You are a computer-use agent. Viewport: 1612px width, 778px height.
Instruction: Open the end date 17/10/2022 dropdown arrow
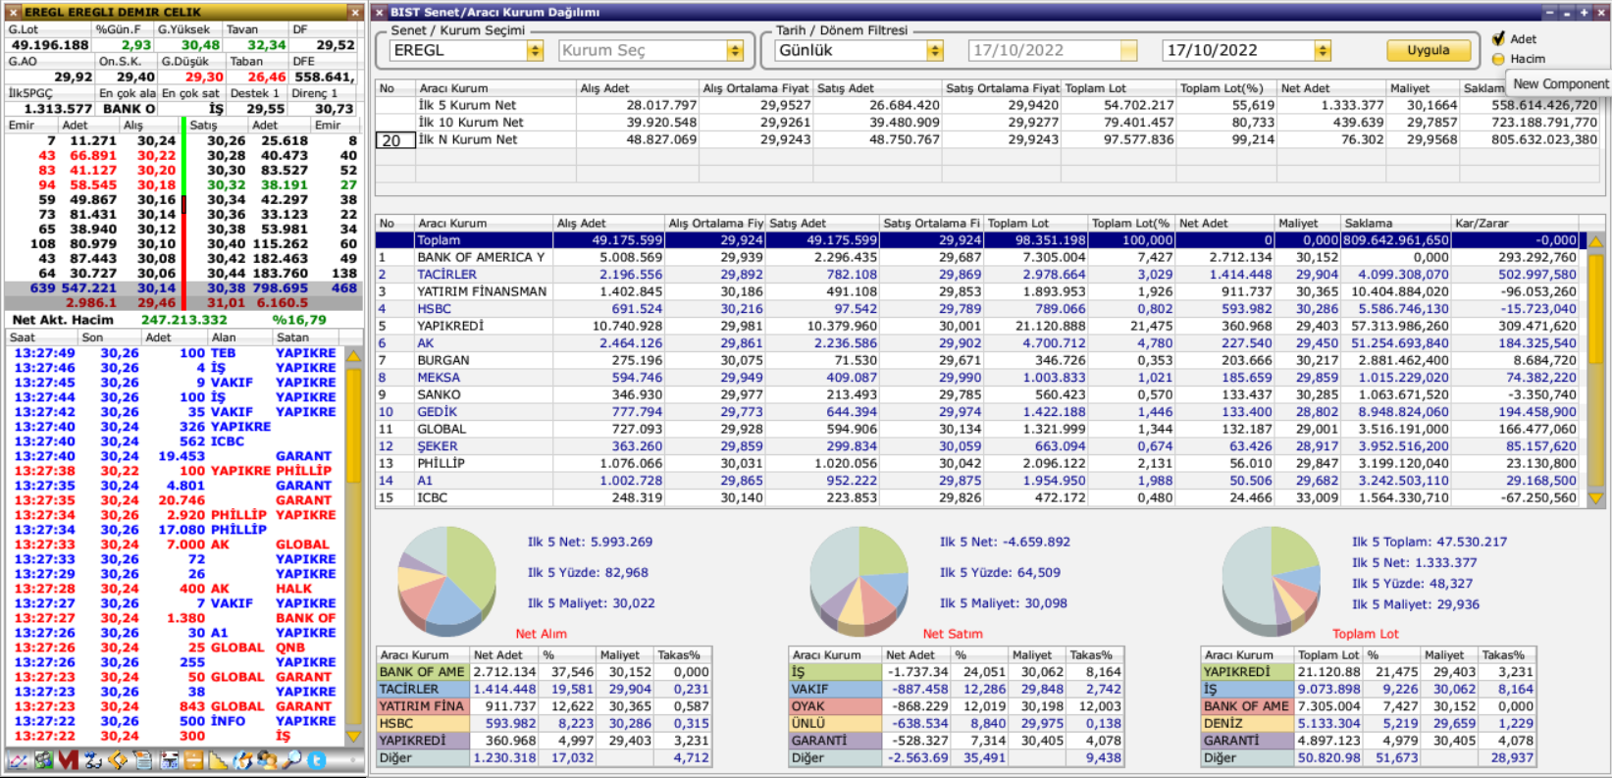[1323, 50]
